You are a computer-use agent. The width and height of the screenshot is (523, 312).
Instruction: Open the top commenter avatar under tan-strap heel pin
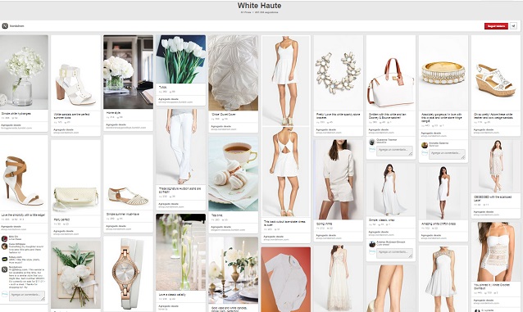(x=5, y=238)
